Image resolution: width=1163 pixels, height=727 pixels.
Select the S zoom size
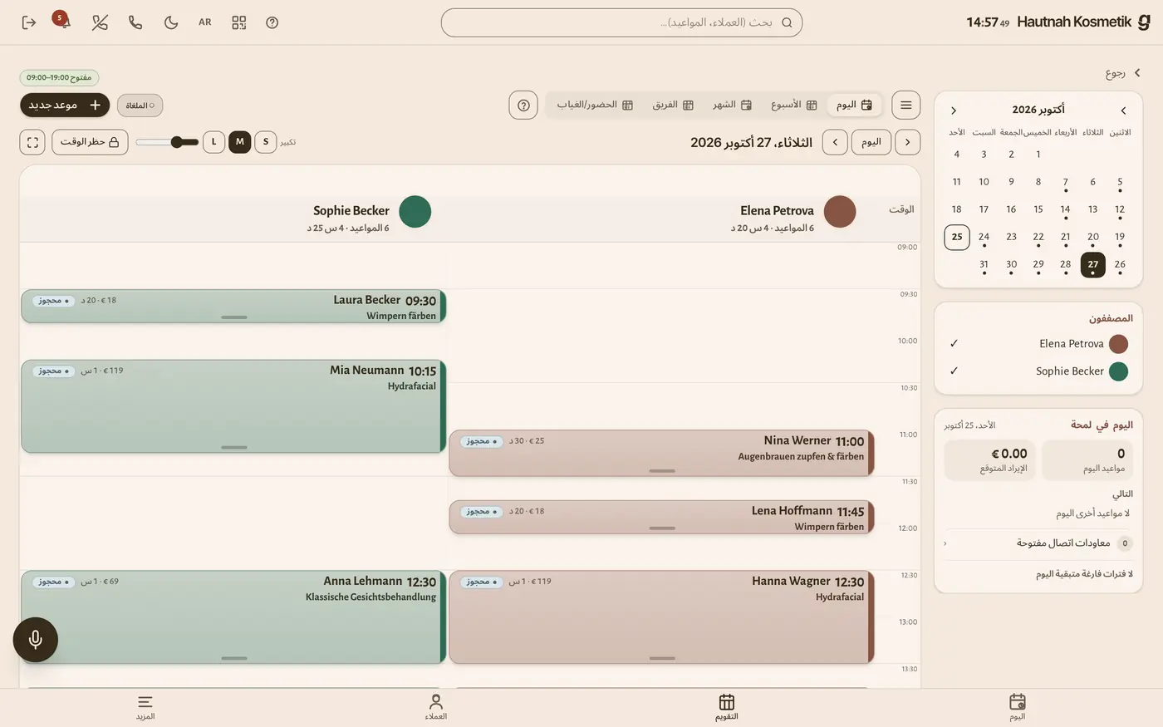(266, 142)
